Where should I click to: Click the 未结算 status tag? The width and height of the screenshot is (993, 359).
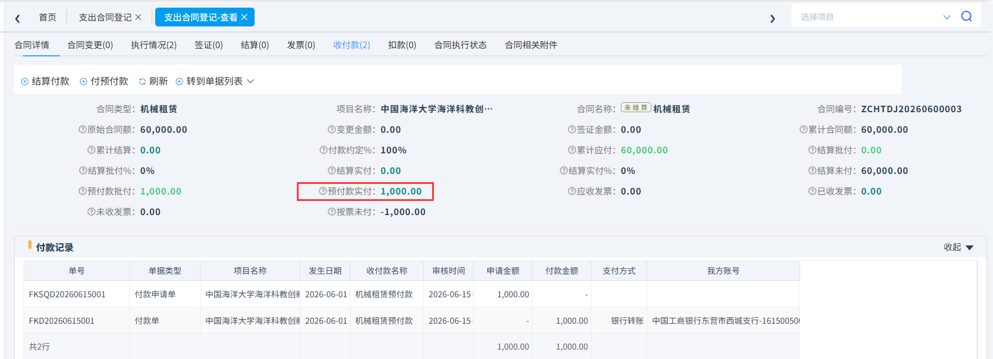tap(636, 108)
